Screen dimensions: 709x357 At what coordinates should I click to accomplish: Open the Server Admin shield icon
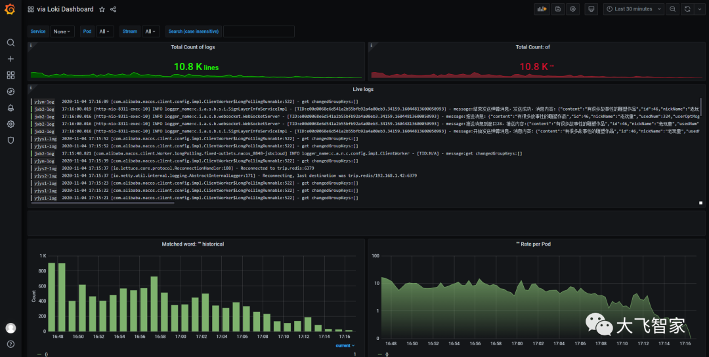[11, 140]
